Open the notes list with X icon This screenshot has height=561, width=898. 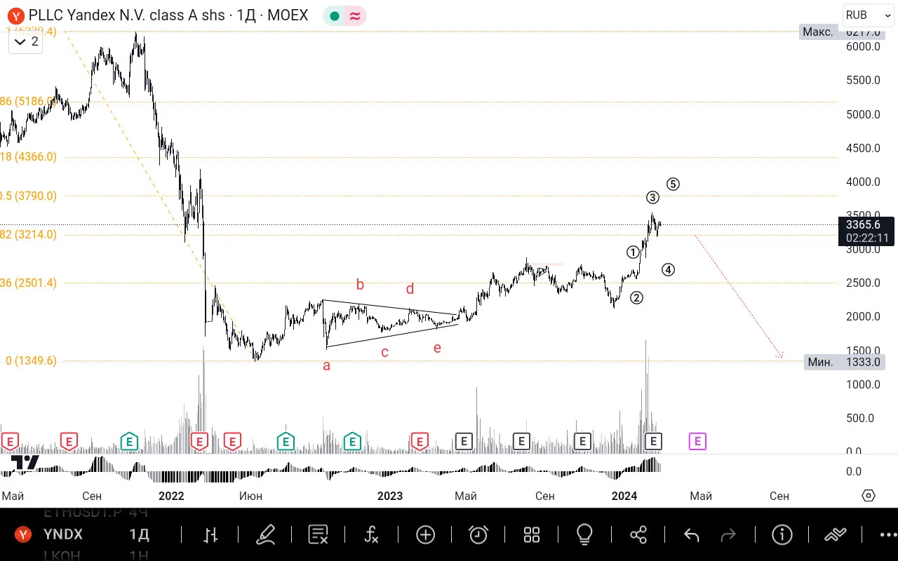(x=319, y=535)
